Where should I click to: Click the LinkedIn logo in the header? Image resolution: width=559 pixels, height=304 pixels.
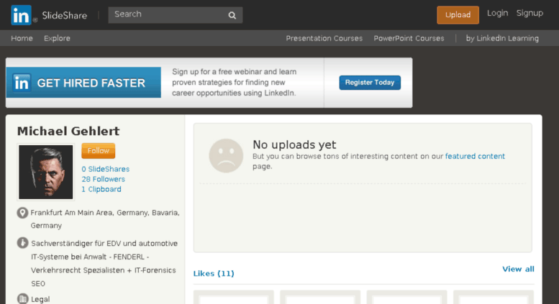(x=21, y=15)
